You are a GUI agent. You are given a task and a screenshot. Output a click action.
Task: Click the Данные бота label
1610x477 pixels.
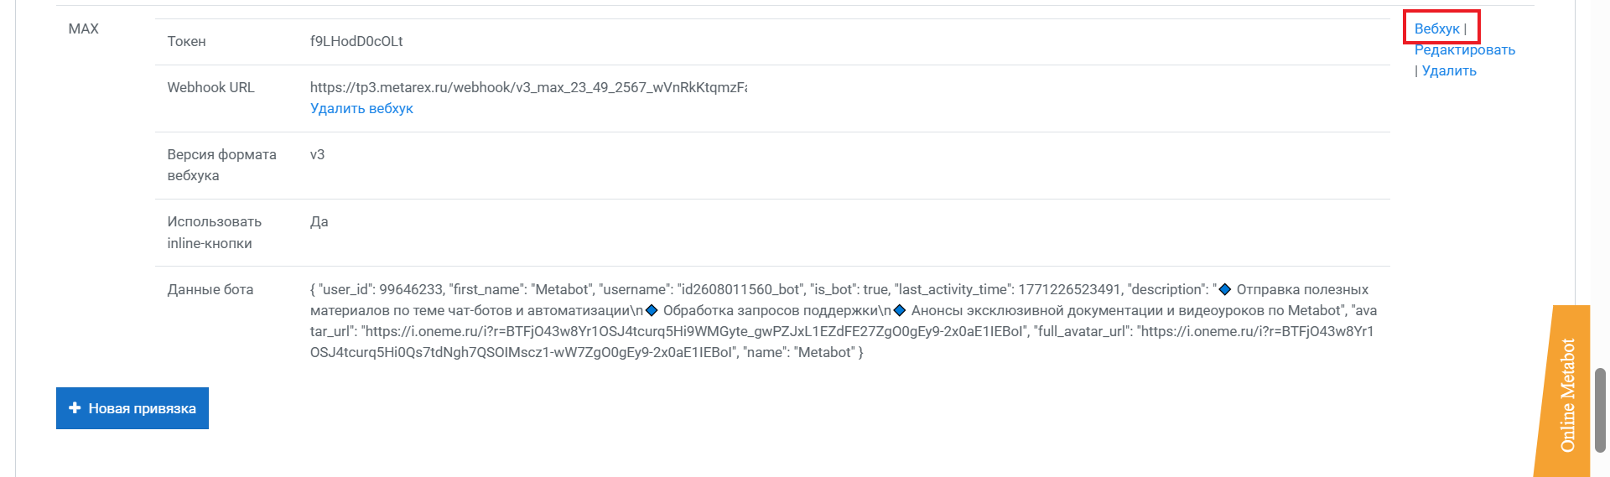click(x=210, y=289)
